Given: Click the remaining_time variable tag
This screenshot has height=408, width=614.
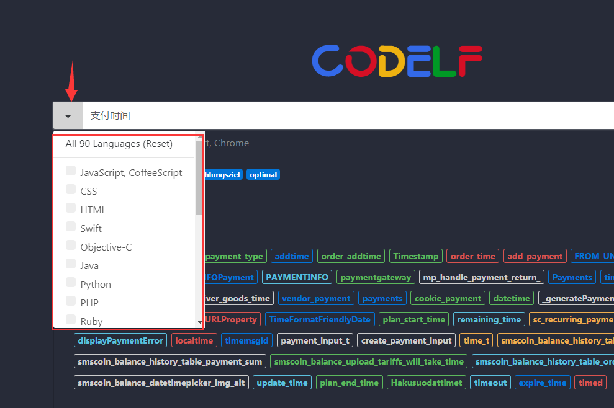Looking at the screenshot, I should click(x=489, y=319).
